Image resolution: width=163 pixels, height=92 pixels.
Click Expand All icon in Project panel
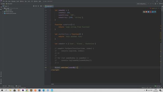36,6
